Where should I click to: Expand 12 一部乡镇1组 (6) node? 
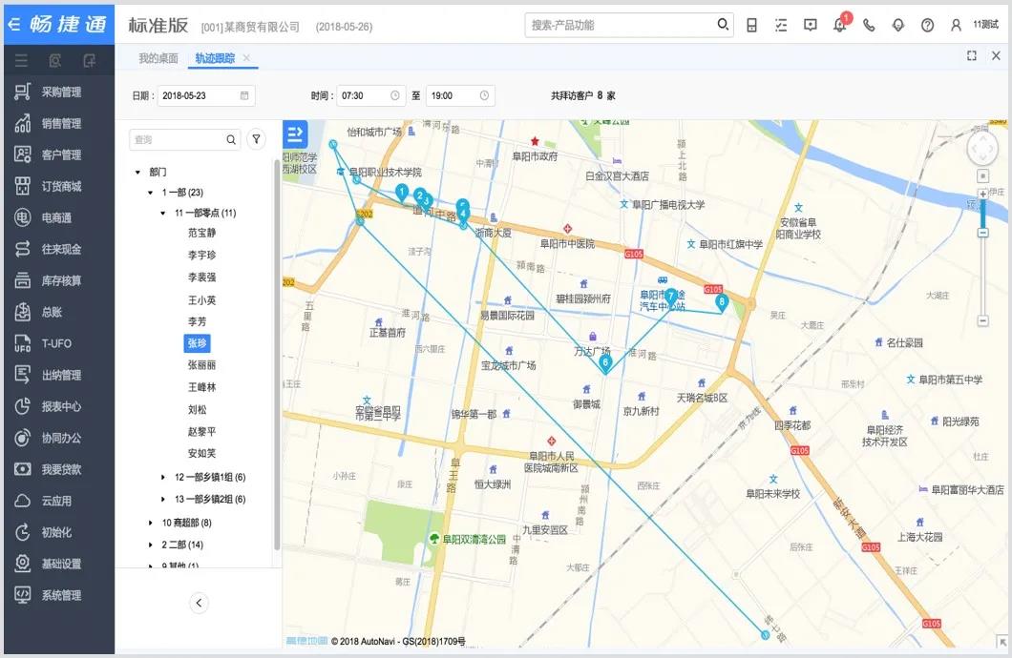coord(162,477)
